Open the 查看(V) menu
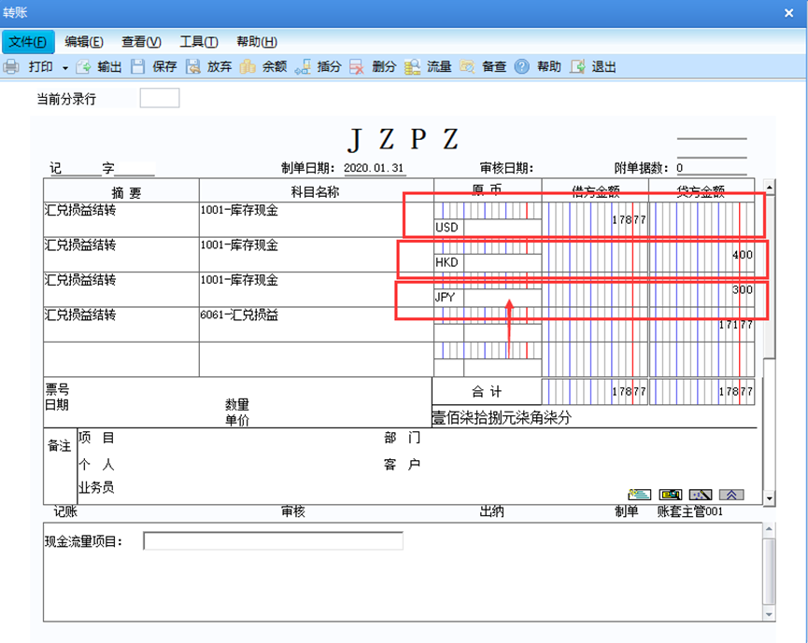Viewport: 808px width, 643px height. point(141,42)
